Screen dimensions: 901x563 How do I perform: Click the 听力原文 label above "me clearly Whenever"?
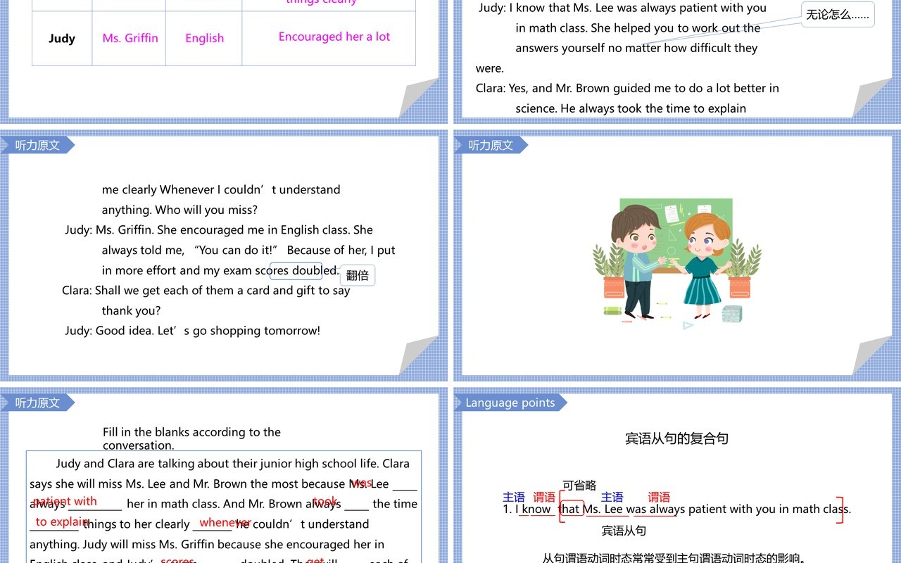tap(37, 145)
